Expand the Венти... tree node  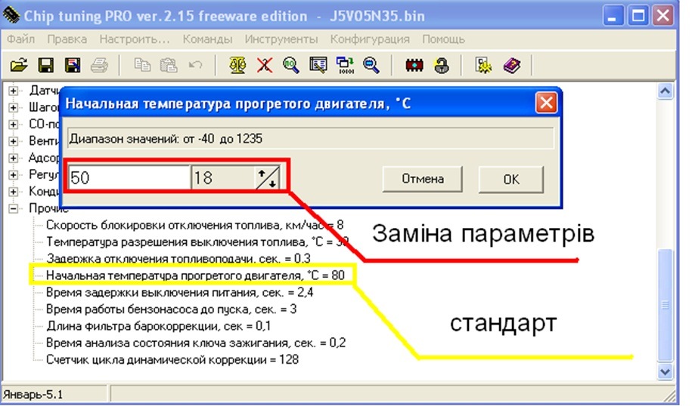click(x=14, y=141)
